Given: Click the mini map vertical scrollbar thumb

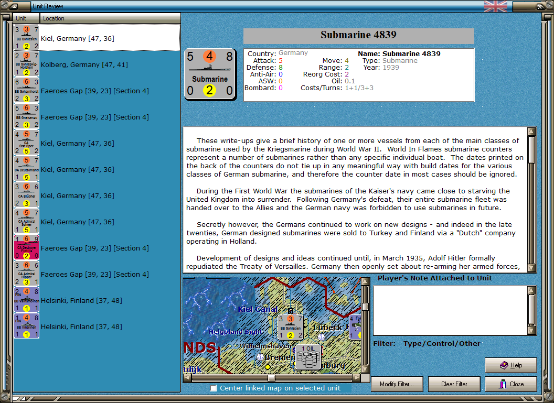Looking at the screenshot, I should [366, 307].
